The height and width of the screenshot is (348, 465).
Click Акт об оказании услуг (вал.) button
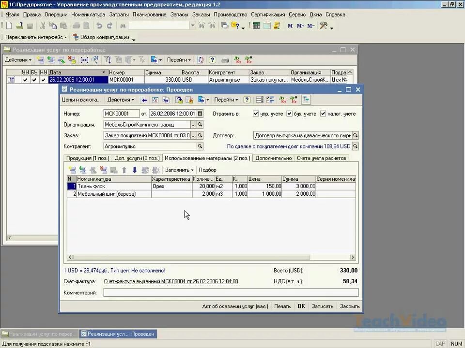click(235, 306)
